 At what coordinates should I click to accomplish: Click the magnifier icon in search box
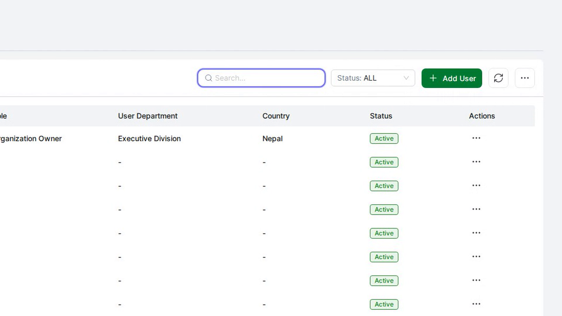coord(208,78)
